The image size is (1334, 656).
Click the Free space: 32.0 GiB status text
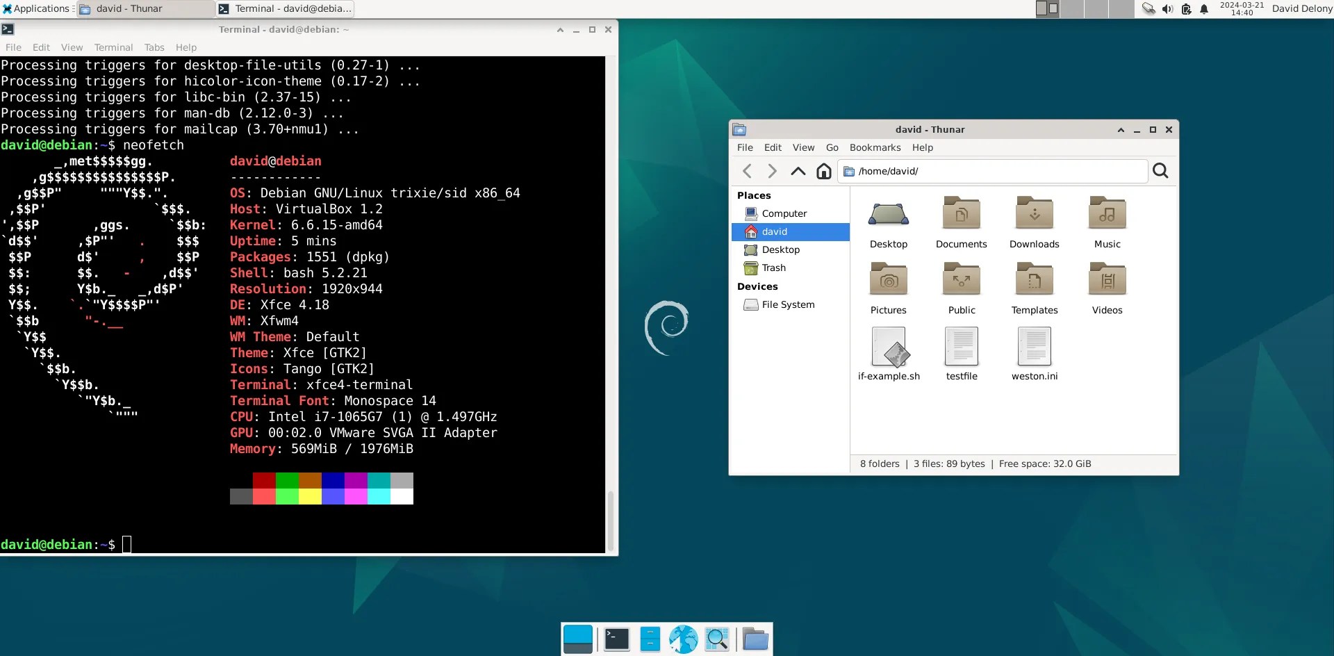pos(1045,464)
